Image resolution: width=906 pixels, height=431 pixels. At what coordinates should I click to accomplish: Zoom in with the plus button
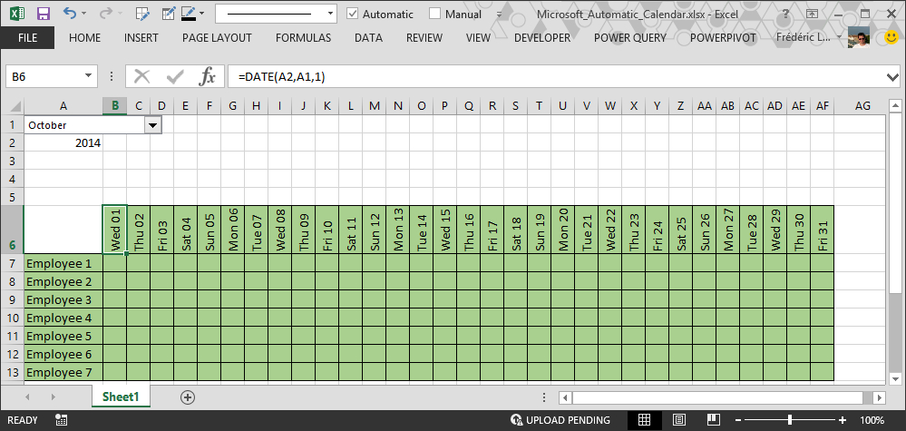coord(843,420)
